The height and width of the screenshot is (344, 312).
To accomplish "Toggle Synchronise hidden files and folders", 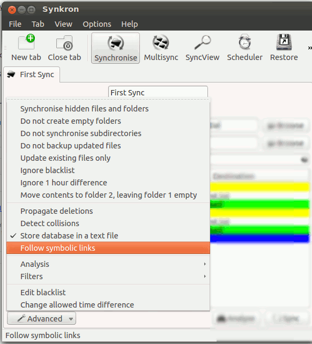I will pos(108,109).
